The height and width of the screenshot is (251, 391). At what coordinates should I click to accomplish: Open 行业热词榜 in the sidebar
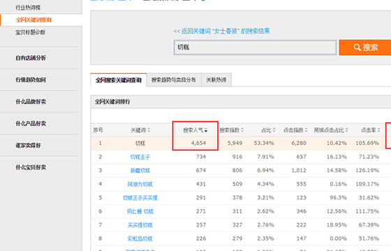(28, 8)
